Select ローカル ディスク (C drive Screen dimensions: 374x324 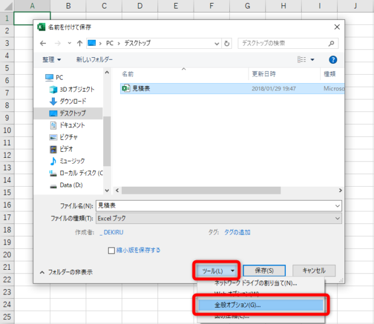pos(76,173)
